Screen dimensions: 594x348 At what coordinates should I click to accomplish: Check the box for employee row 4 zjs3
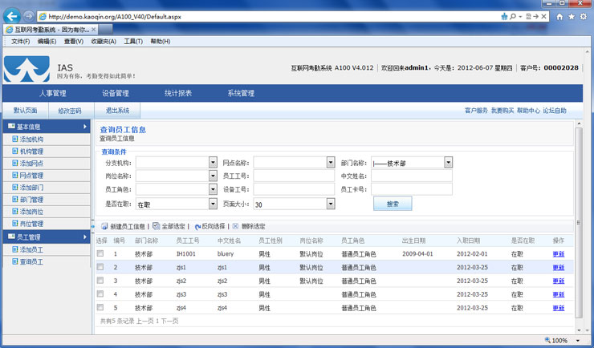tap(100, 294)
